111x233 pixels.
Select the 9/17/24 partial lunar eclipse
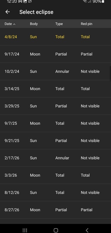[56, 54]
